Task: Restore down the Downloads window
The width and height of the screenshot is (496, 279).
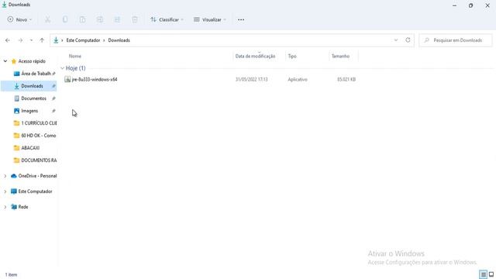Action: click(x=470, y=5)
